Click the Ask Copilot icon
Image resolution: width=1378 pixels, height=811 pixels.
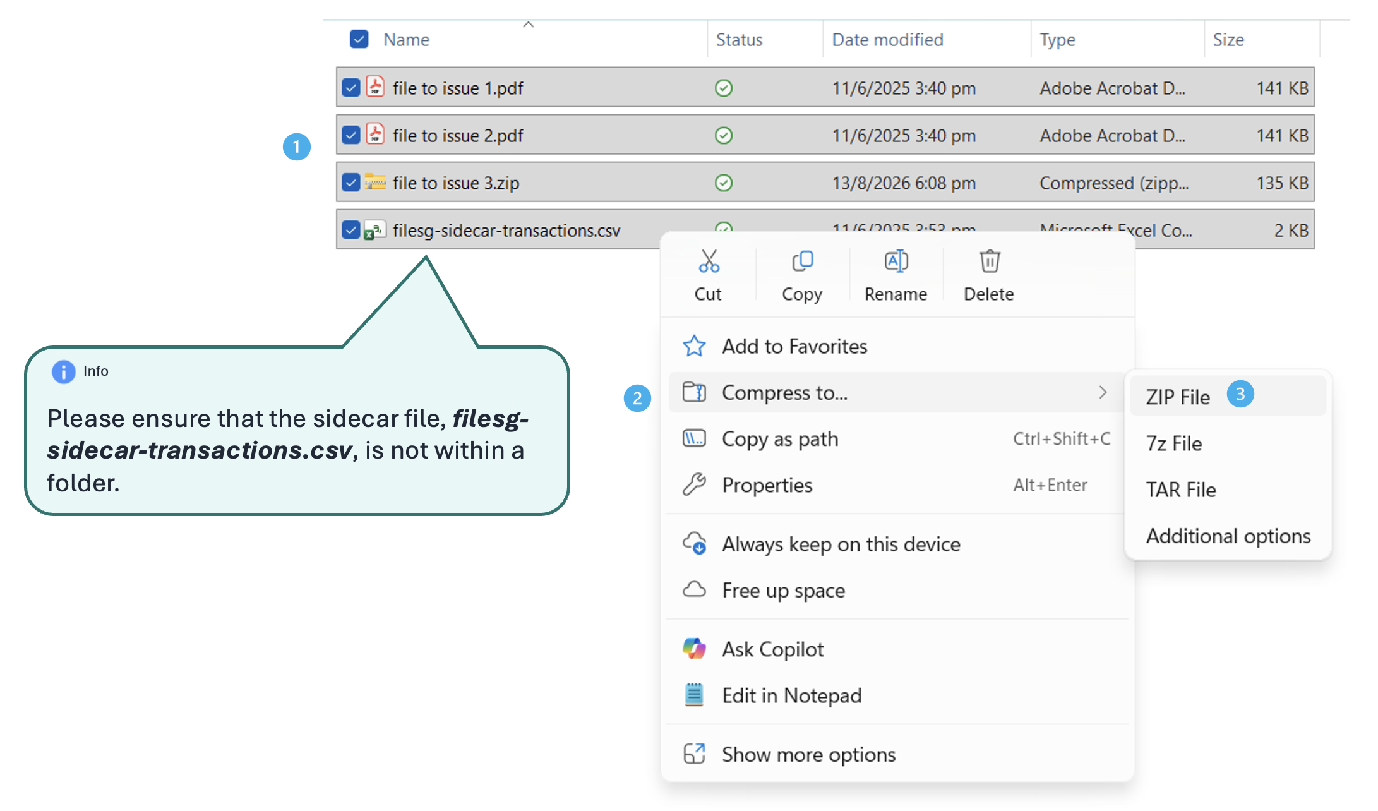694,649
